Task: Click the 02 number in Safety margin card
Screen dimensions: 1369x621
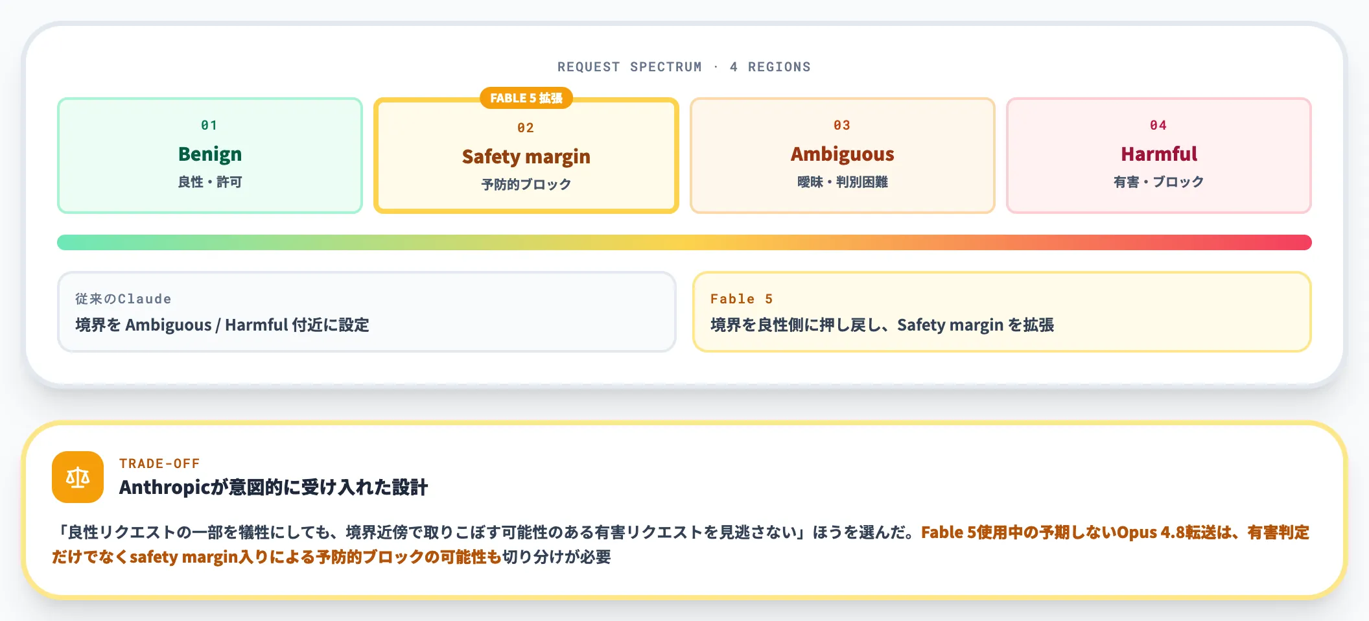Action: point(526,128)
